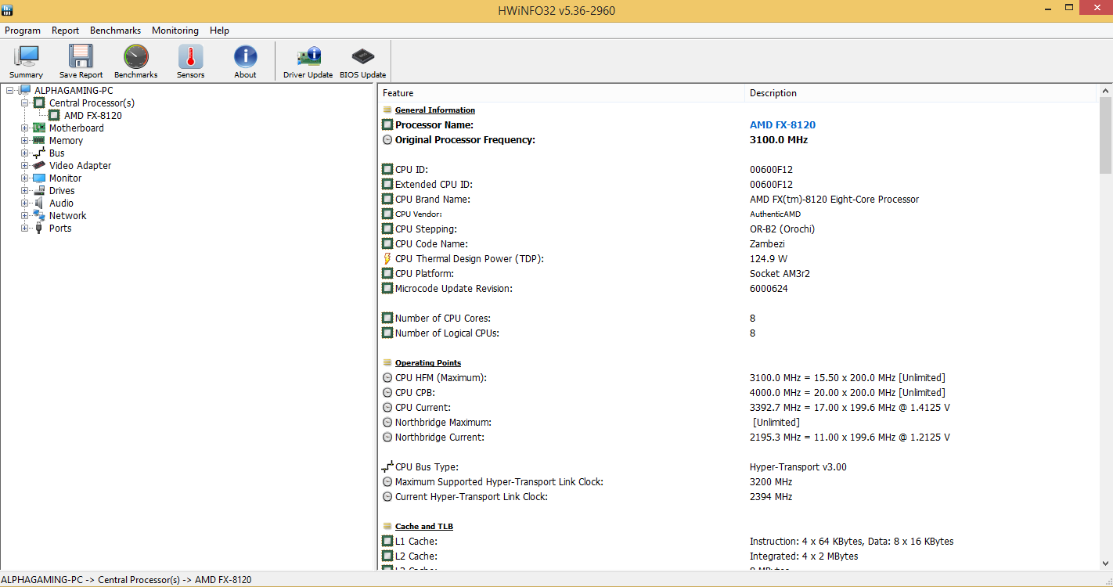Open the Help menu

220,31
